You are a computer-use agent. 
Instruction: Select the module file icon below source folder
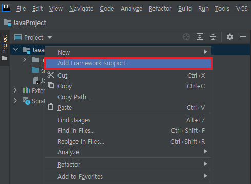click(36, 80)
